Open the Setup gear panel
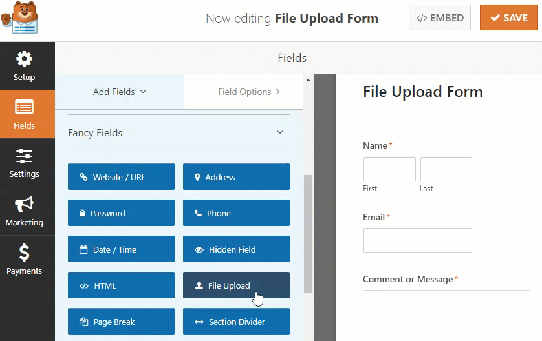This screenshot has width=542, height=341. pos(24,67)
